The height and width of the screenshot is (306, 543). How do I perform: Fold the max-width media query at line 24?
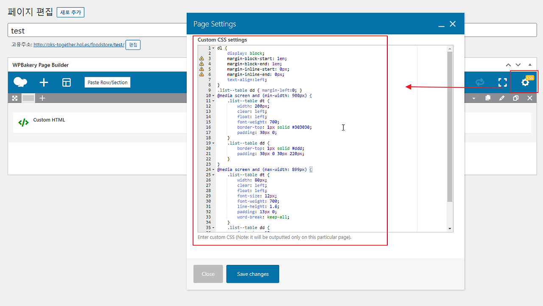[213, 170]
